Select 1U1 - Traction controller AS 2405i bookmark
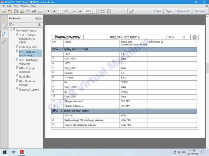Screen dimensions: 209x156 click(27, 39)
